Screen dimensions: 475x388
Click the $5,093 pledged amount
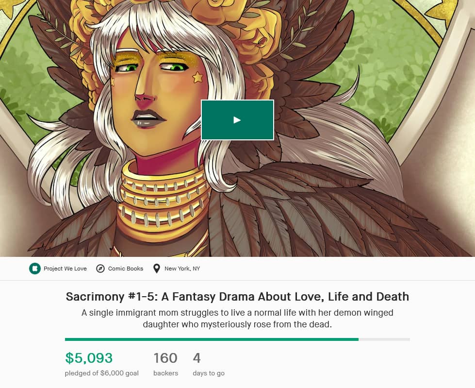coord(89,358)
